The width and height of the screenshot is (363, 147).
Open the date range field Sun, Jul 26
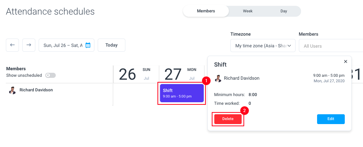pos(66,45)
